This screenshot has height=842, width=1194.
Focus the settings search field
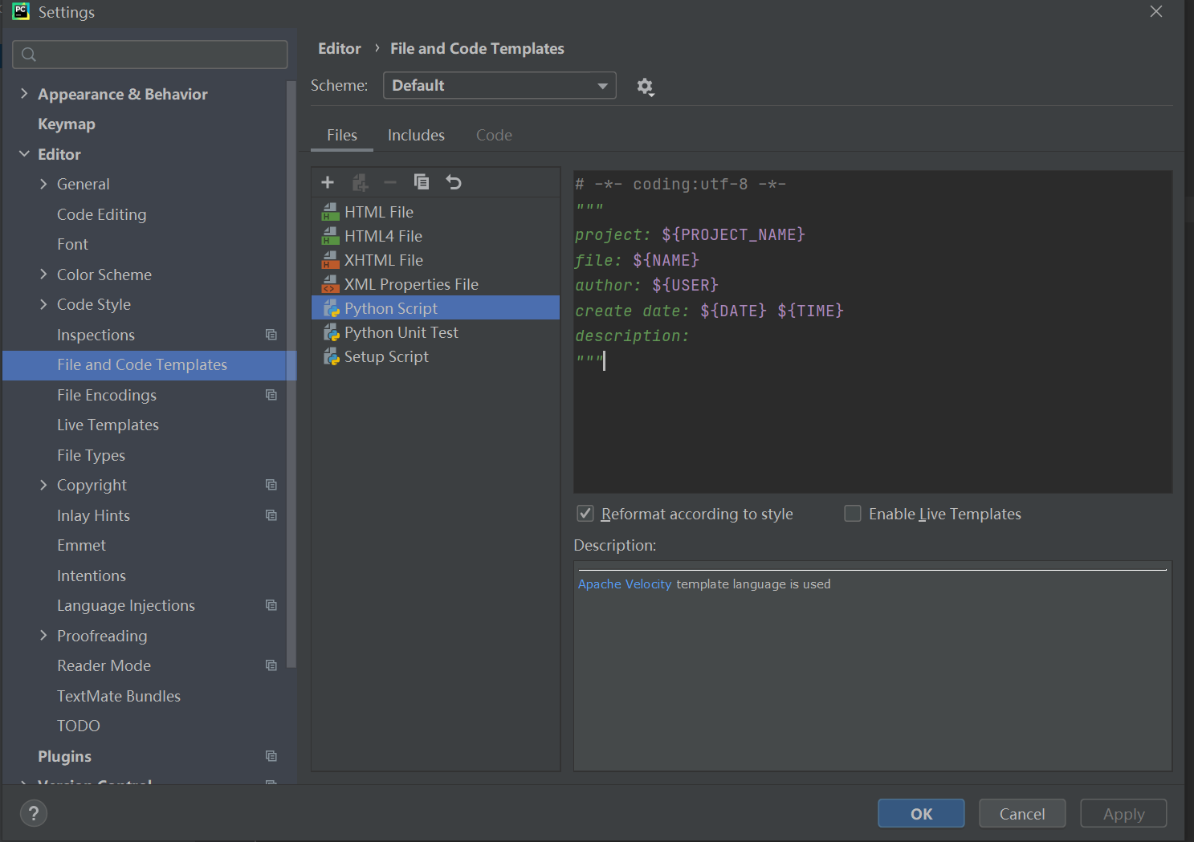150,55
